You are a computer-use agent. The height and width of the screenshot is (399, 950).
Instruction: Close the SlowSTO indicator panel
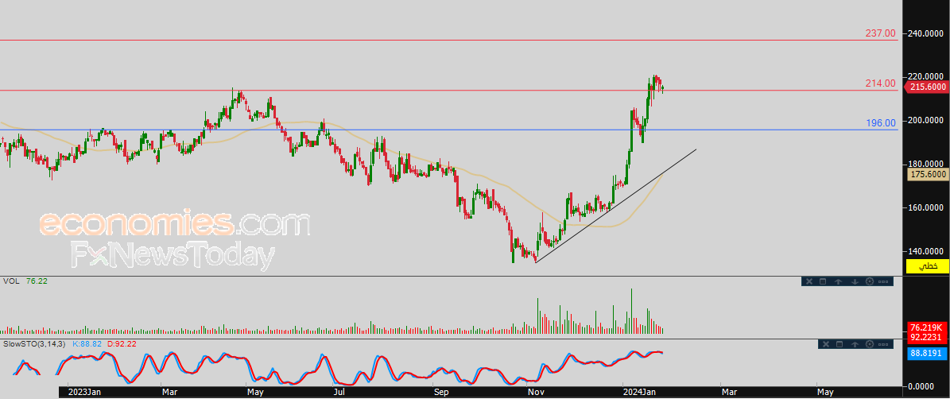[x=826, y=344]
